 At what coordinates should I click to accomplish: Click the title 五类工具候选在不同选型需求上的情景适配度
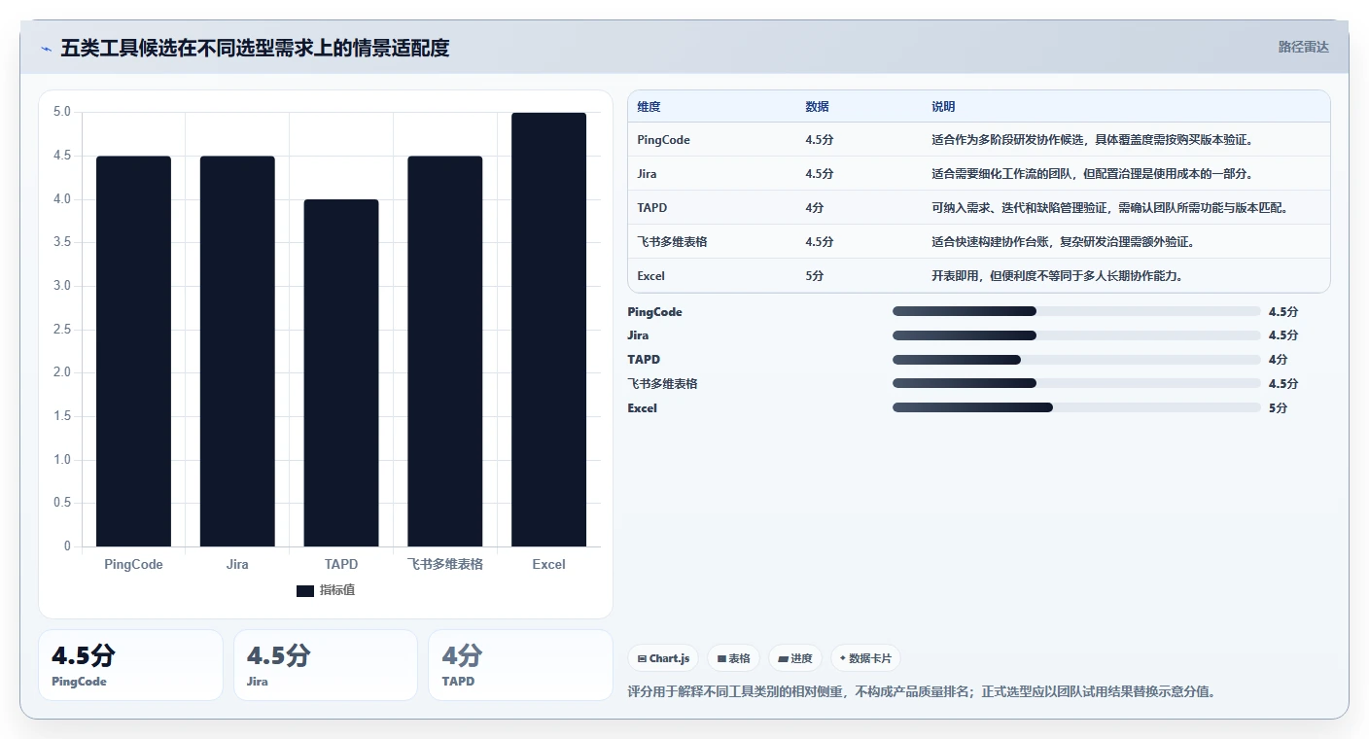[255, 48]
